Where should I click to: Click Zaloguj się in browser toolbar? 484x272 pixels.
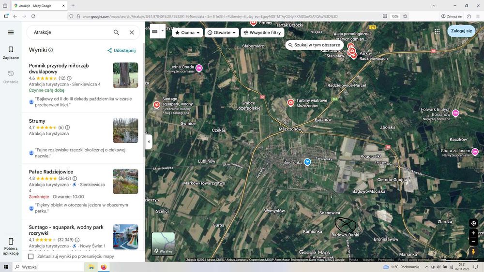tap(451, 16)
